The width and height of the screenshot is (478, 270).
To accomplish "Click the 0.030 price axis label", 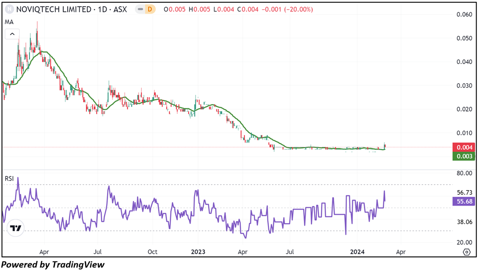I will [x=464, y=85].
